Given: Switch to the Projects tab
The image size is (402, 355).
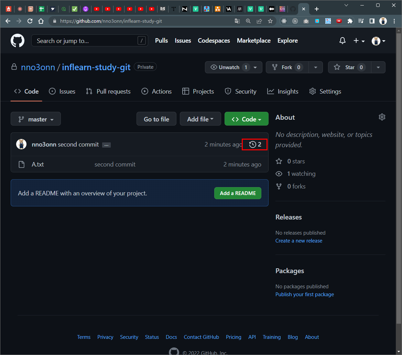Looking at the screenshot, I should (198, 91).
